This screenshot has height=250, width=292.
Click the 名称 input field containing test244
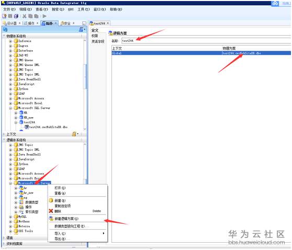pyautogui.click(x=206, y=41)
